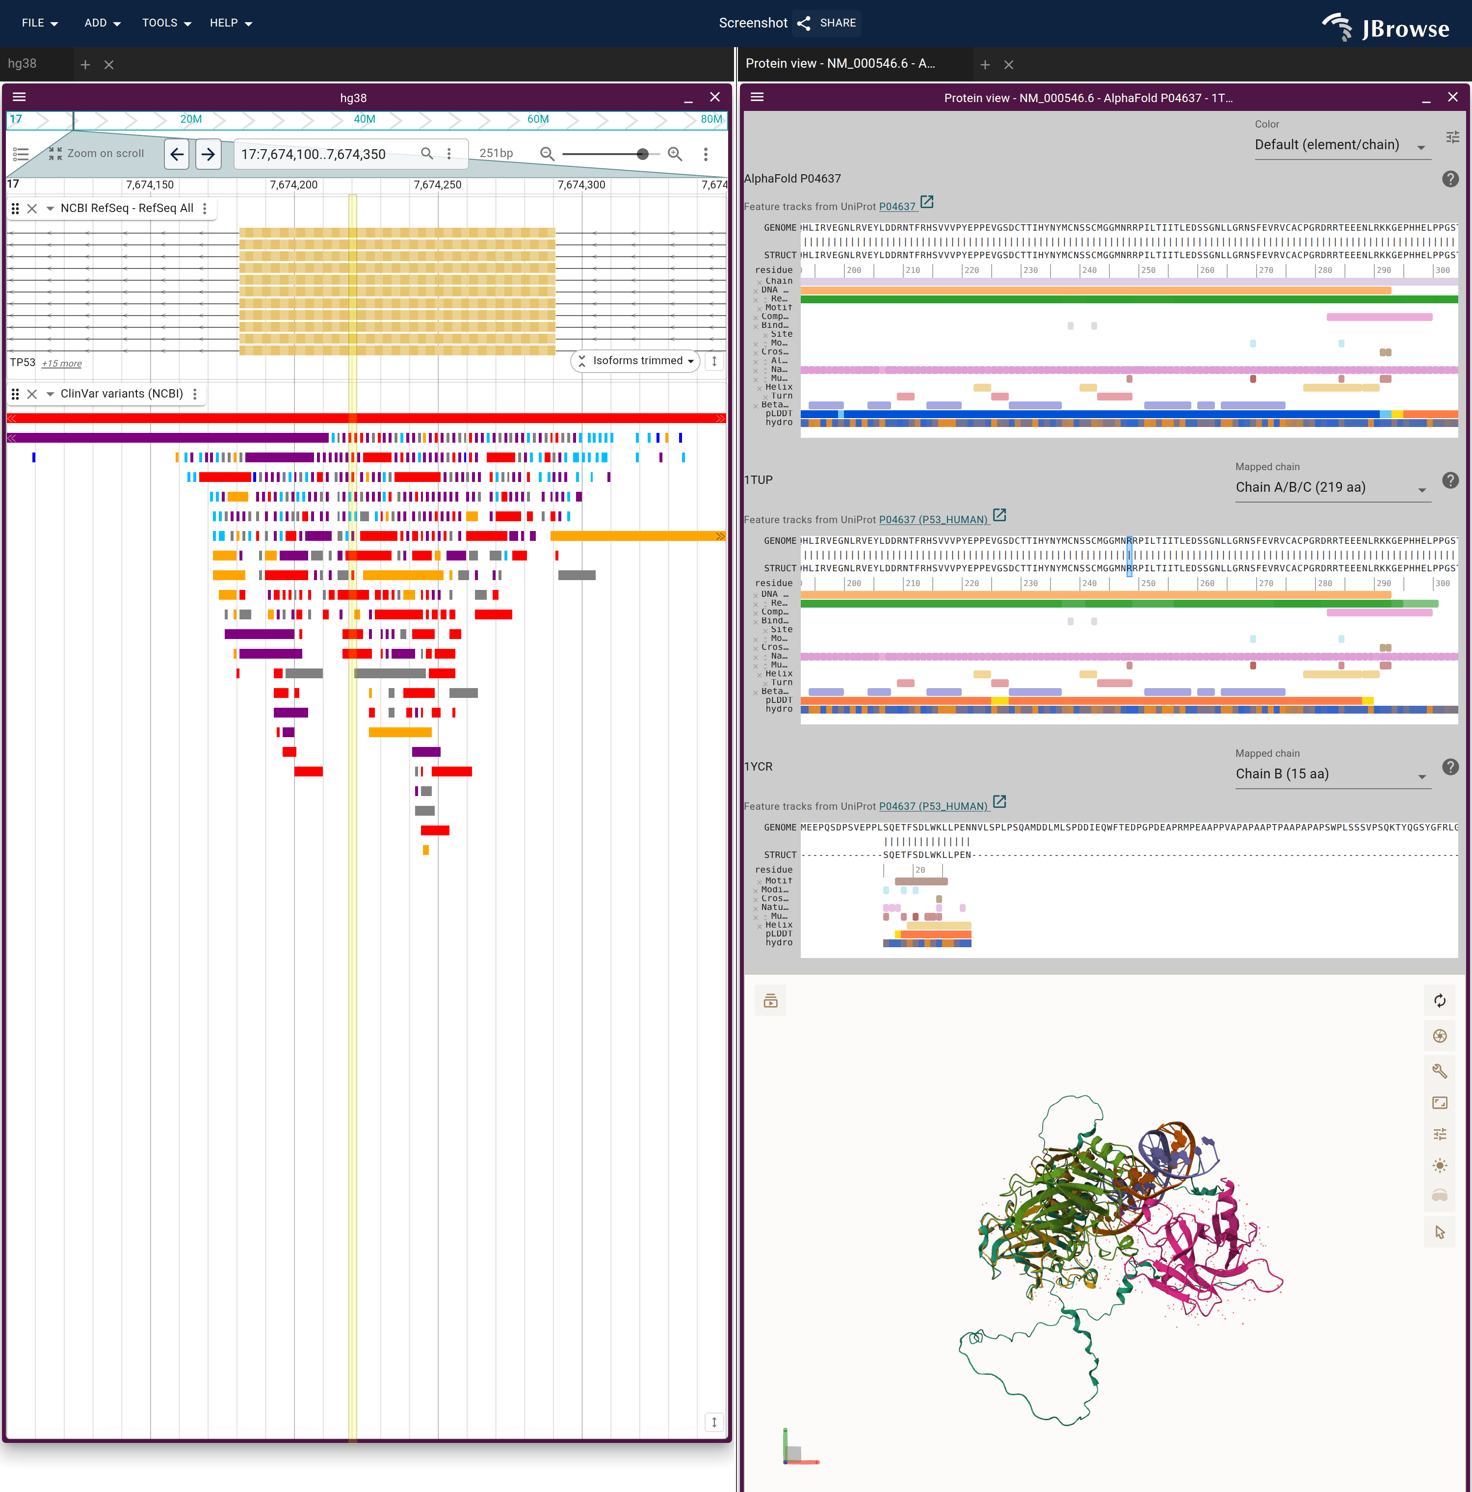1472x1492 pixels.
Task: Hide the Motif row in the 1YCR tracks
Action: click(x=759, y=882)
